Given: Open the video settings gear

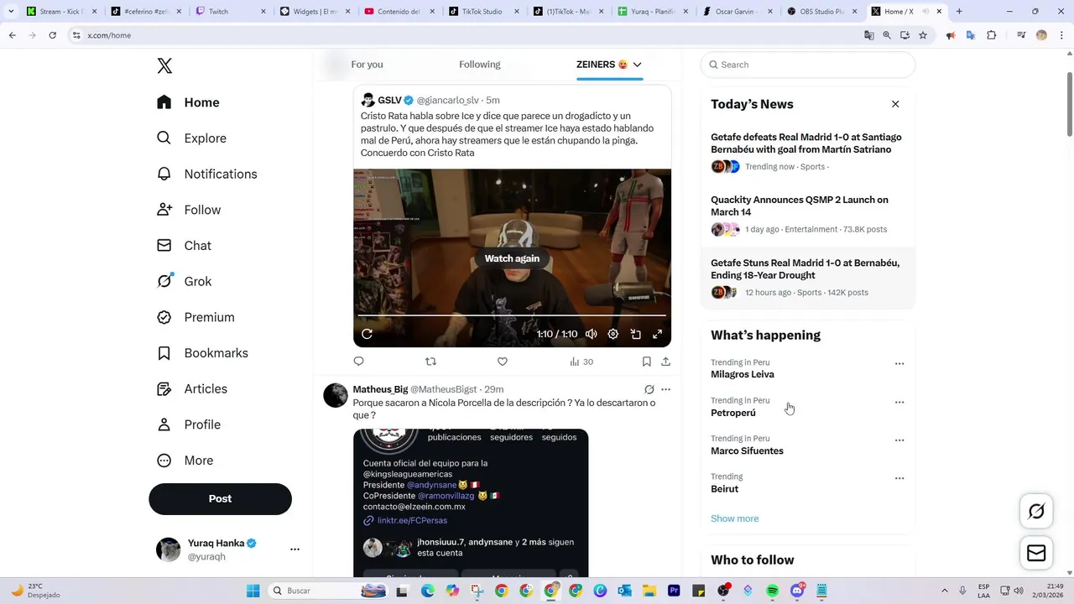Looking at the screenshot, I should (x=613, y=334).
